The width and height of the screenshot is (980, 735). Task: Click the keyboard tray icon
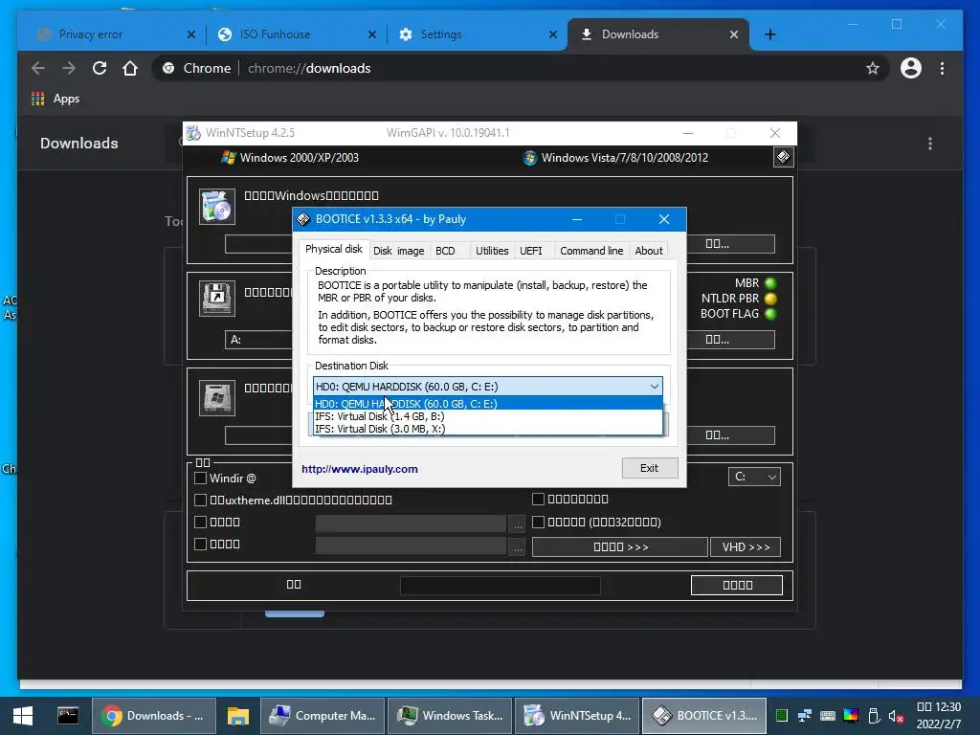click(828, 716)
